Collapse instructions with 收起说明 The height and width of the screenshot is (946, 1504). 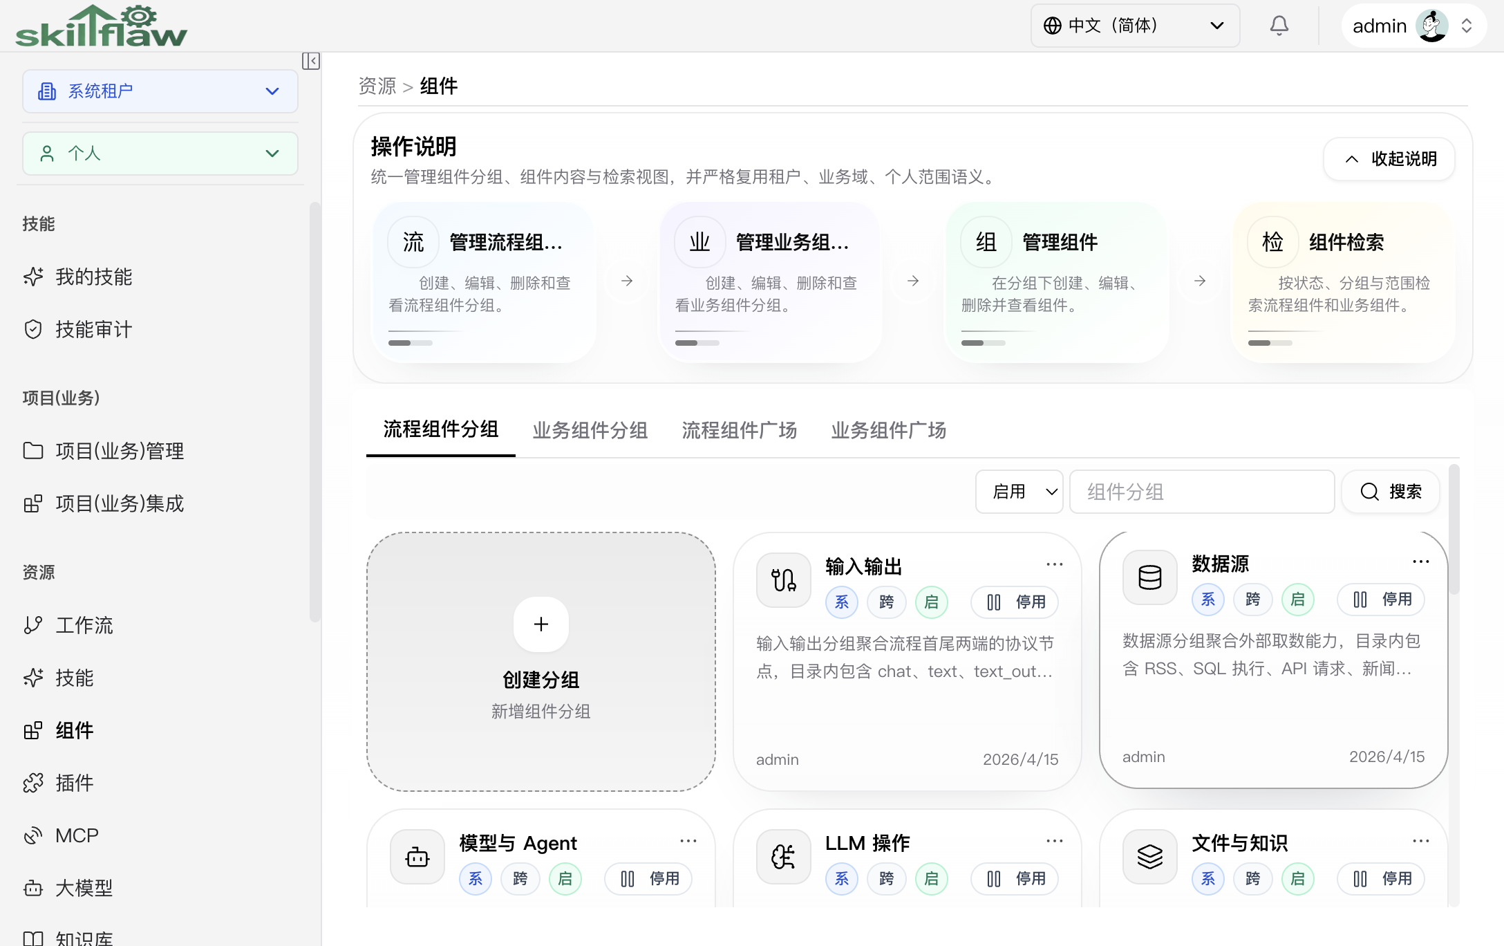[x=1389, y=159]
